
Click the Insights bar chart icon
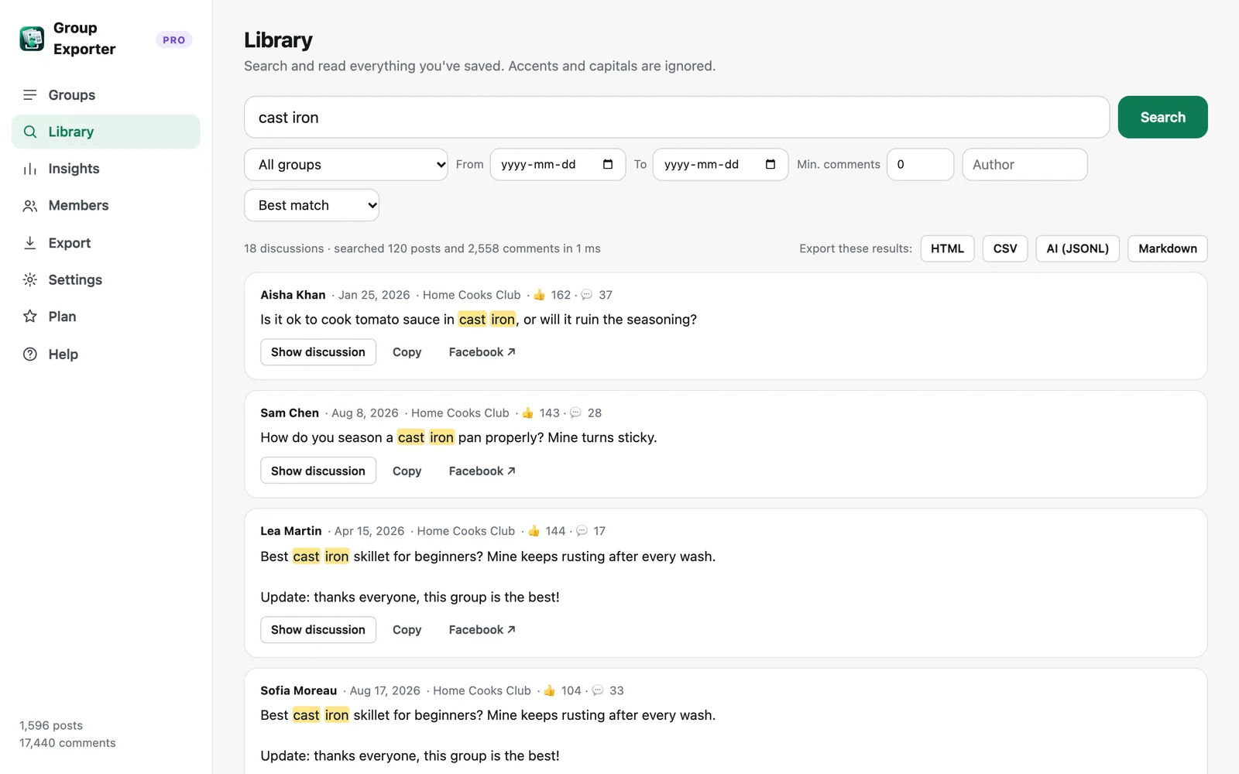[30, 169]
